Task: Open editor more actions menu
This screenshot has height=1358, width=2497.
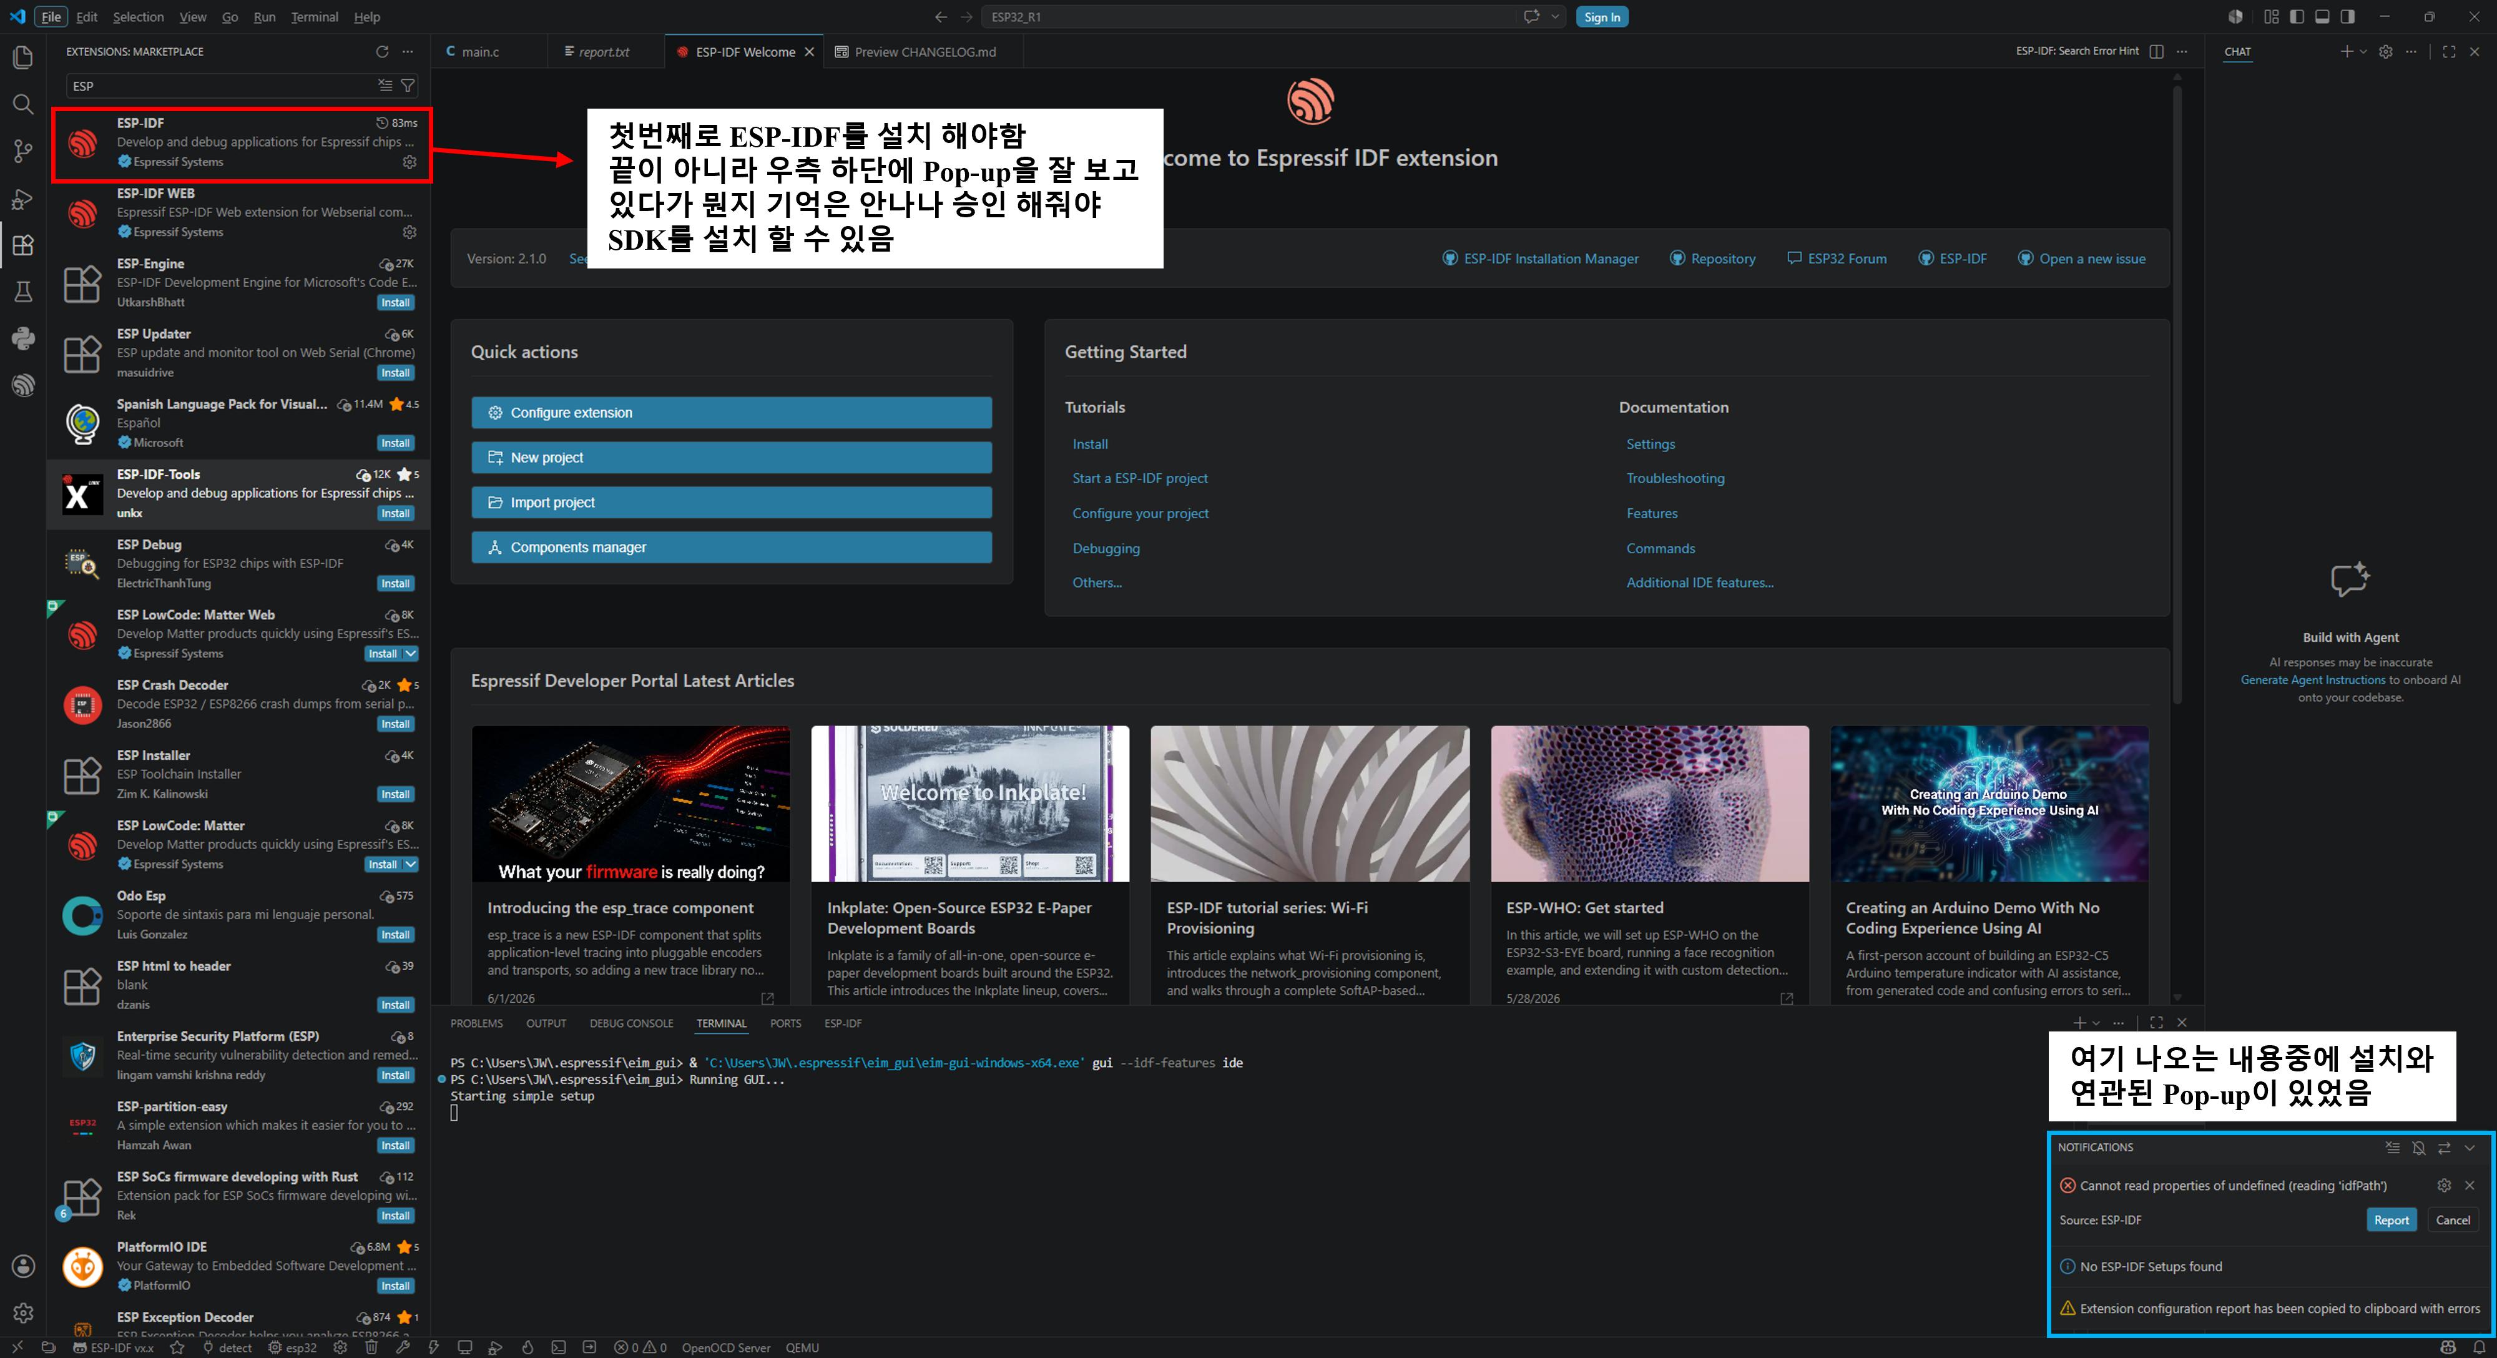Action: click(x=2181, y=51)
